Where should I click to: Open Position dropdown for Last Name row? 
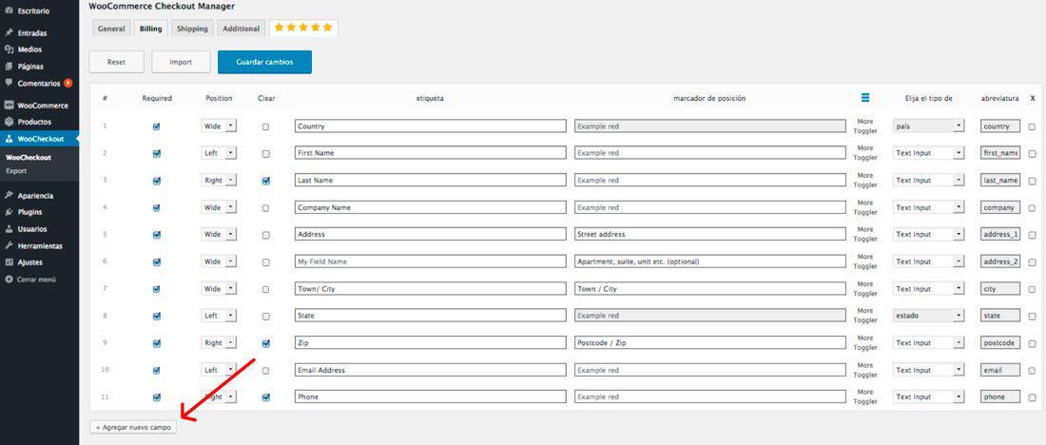[x=219, y=180]
